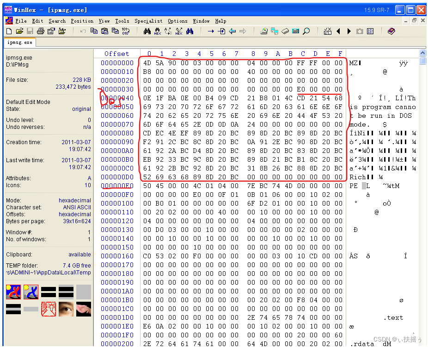Open the File menu
Image resolution: width=428 pixels, height=347 pixels.
point(21,21)
